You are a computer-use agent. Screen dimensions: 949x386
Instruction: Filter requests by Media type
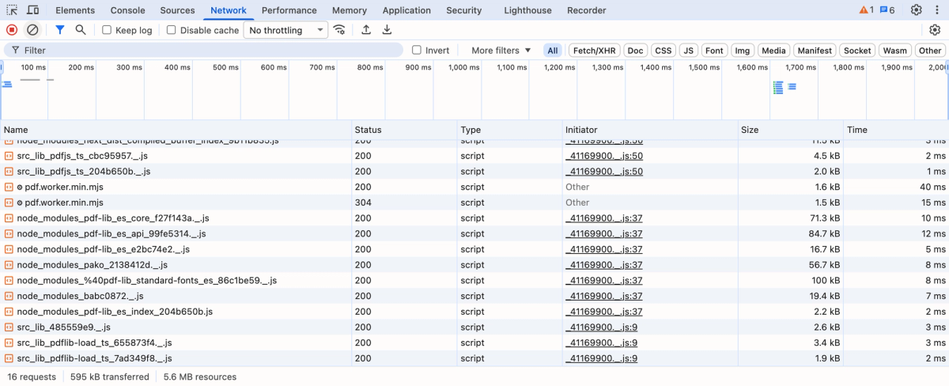click(773, 50)
